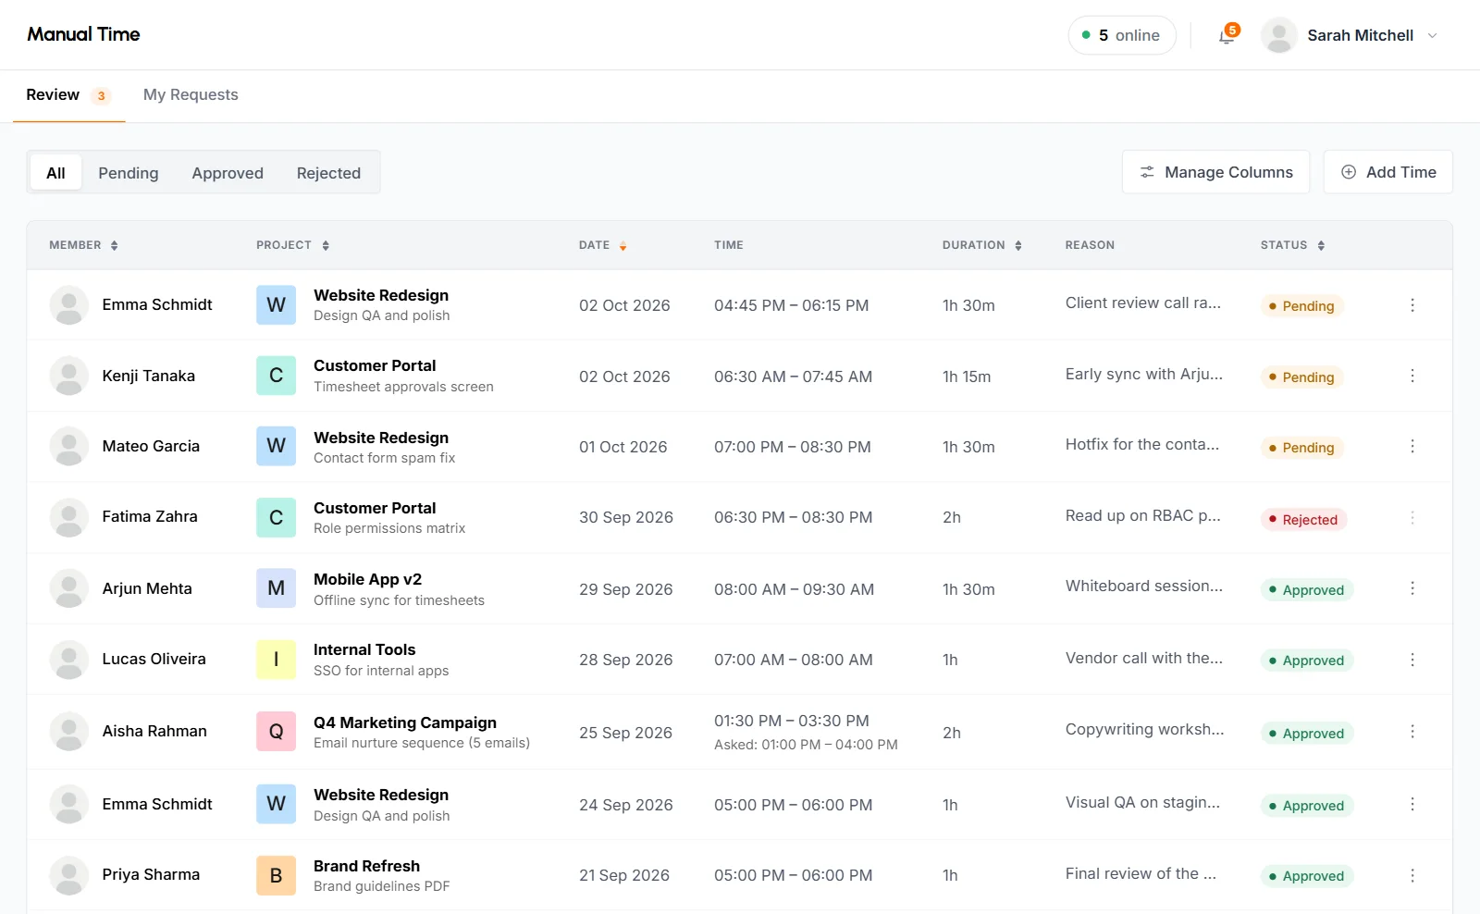Sort table by Member column
The image size is (1480, 914).
83,245
